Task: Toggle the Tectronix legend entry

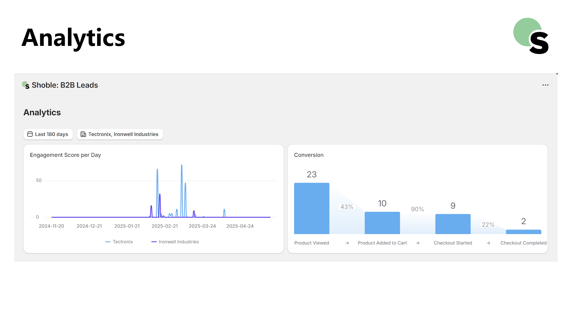Action: point(119,242)
